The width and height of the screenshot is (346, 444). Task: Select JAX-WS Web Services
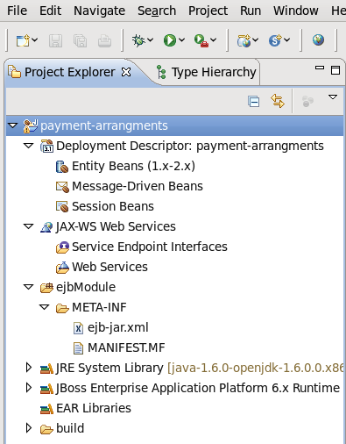pos(116,226)
